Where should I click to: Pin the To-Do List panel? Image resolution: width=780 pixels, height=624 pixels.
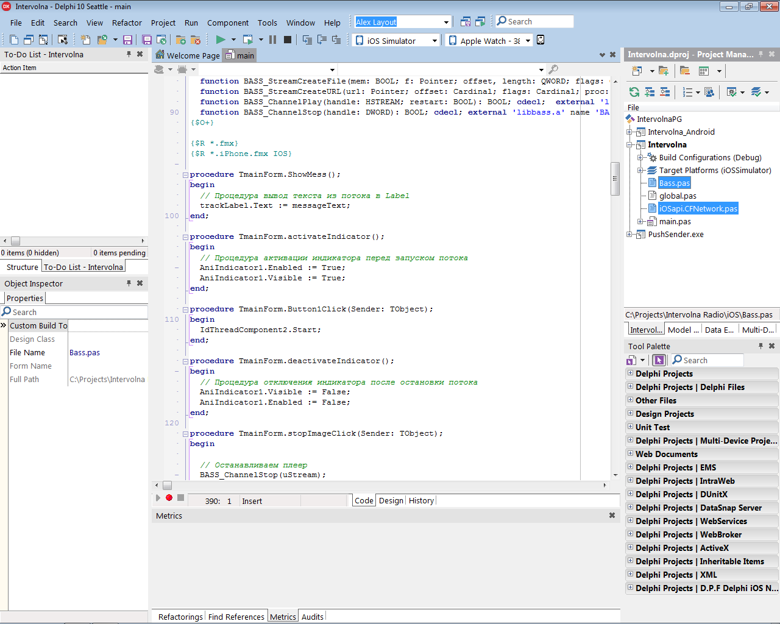tap(129, 54)
